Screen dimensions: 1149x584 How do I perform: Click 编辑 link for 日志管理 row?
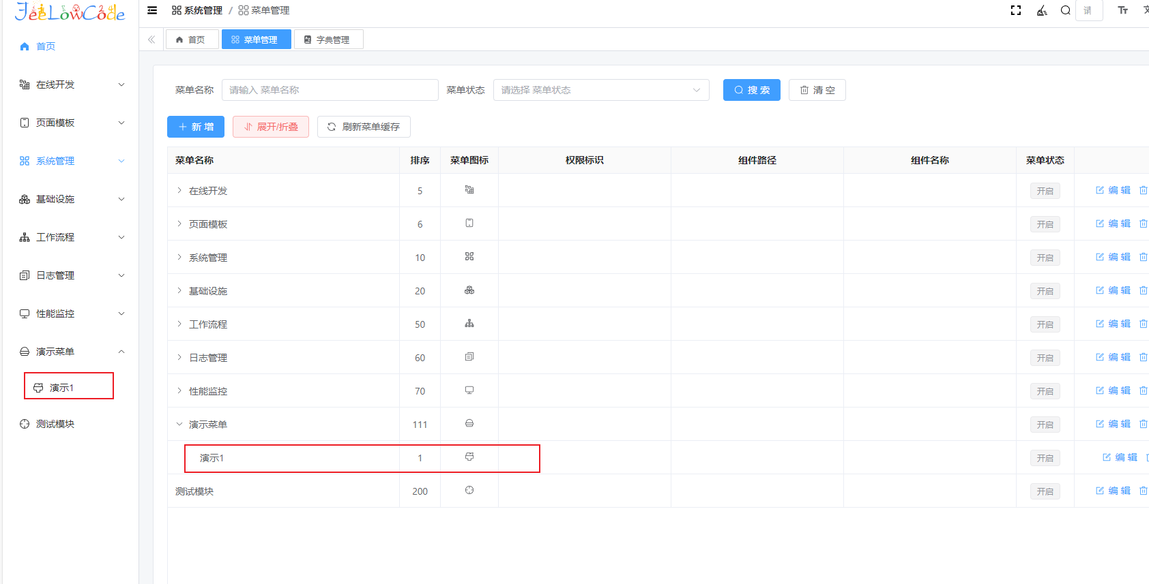point(1114,357)
